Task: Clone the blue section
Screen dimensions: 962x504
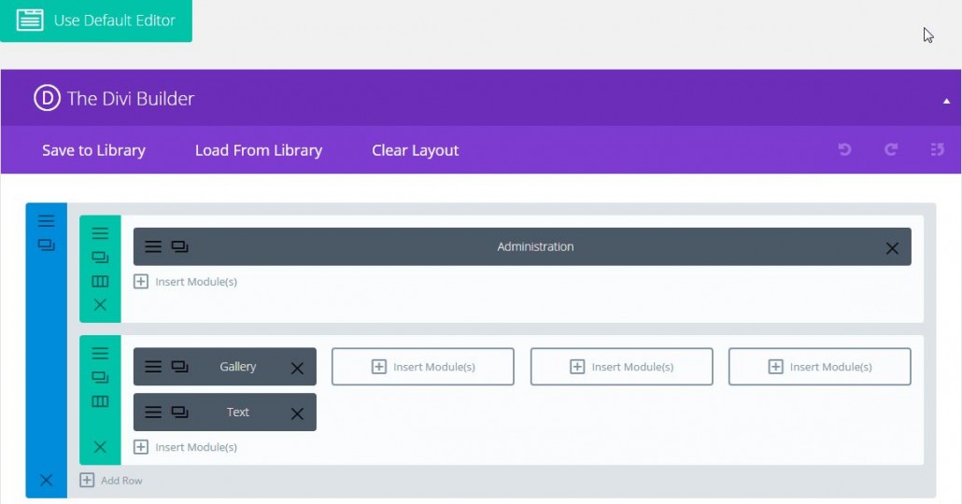Action: 47,245
